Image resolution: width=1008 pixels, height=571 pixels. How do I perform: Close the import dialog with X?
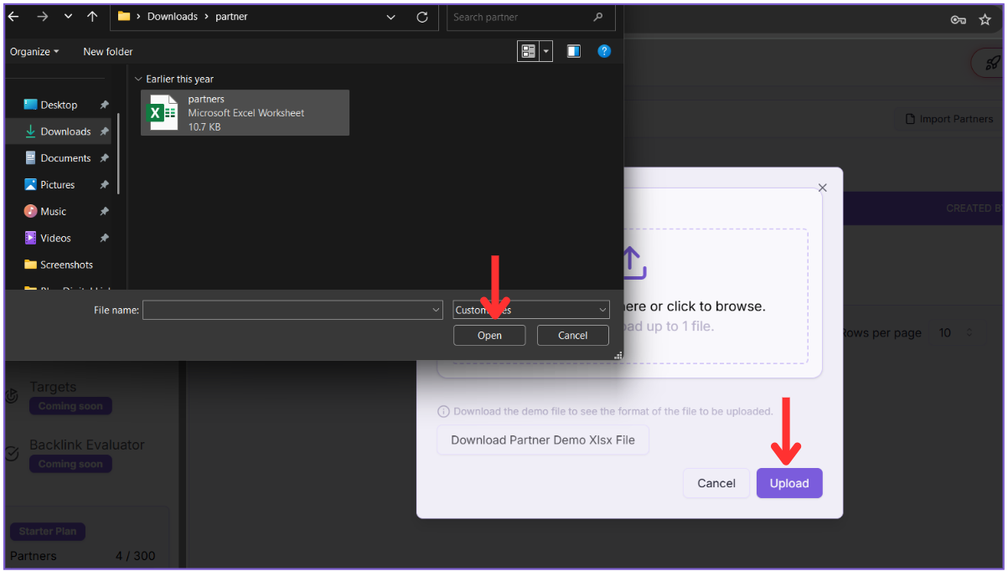(x=822, y=188)
